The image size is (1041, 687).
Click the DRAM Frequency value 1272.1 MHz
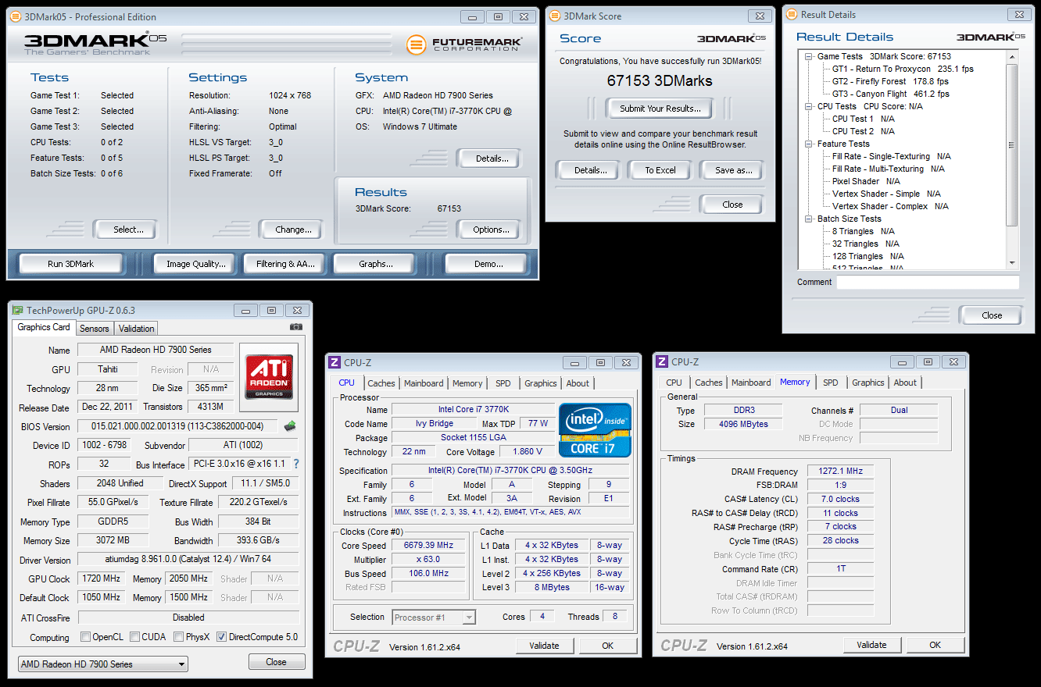tap(841, 472)
